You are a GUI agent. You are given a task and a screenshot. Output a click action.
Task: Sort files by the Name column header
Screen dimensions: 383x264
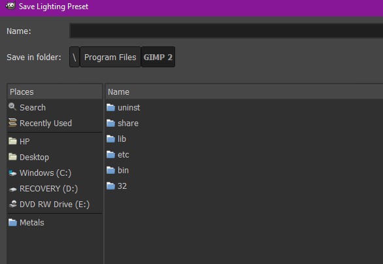point(244,92)
